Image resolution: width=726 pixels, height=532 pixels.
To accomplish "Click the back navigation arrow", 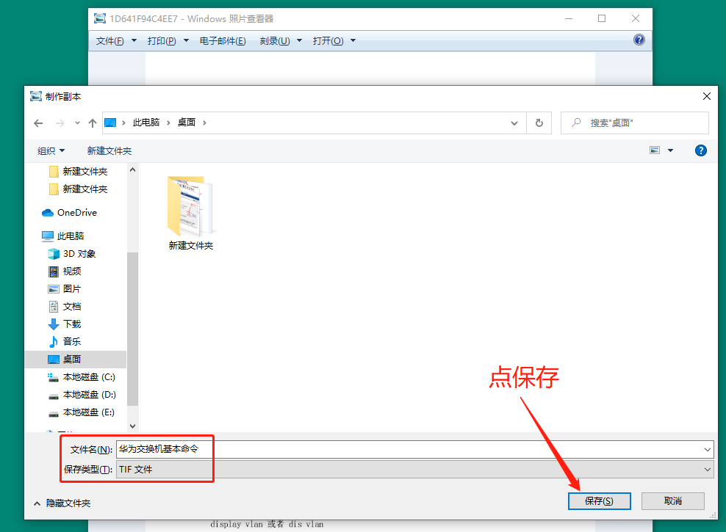I will click(x=38, y=123).
